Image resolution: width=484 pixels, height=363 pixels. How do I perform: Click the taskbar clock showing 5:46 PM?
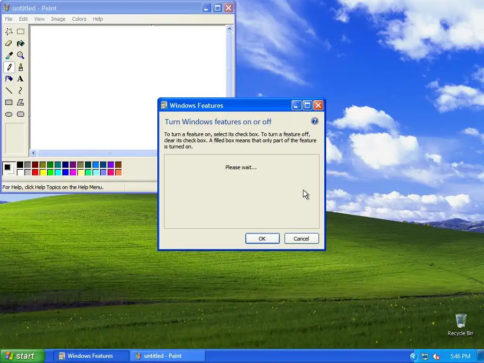point(460,356)
